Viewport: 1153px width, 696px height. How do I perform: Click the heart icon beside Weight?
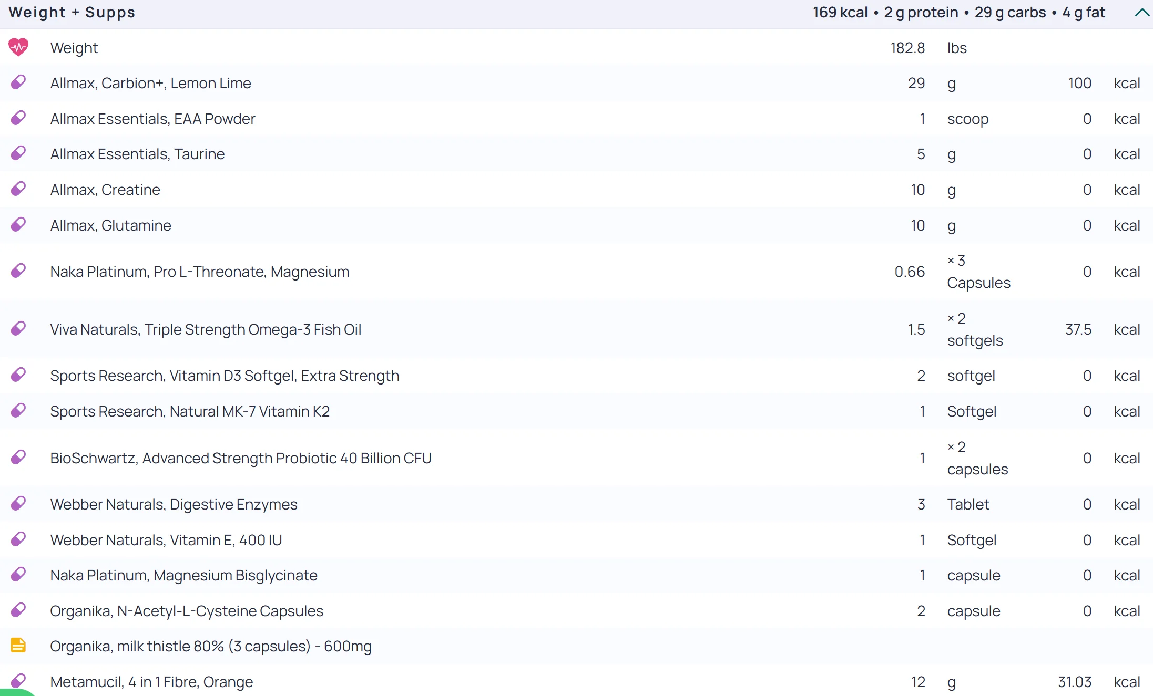click(x=18, y=47)
